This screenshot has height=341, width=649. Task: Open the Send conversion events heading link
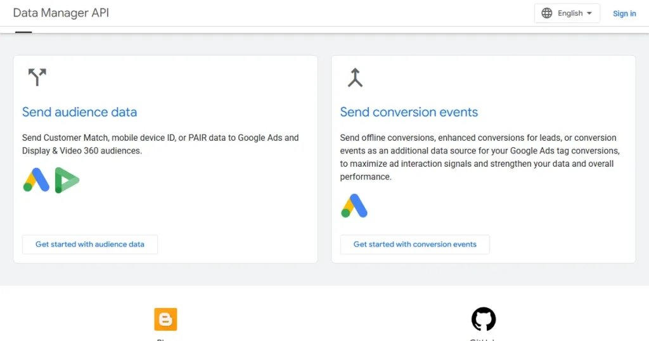point(409,112)
